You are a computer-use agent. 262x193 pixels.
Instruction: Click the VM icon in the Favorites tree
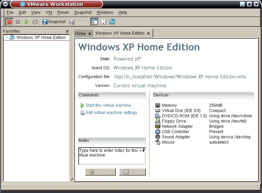pyautogui.click(x=12, y=37)
